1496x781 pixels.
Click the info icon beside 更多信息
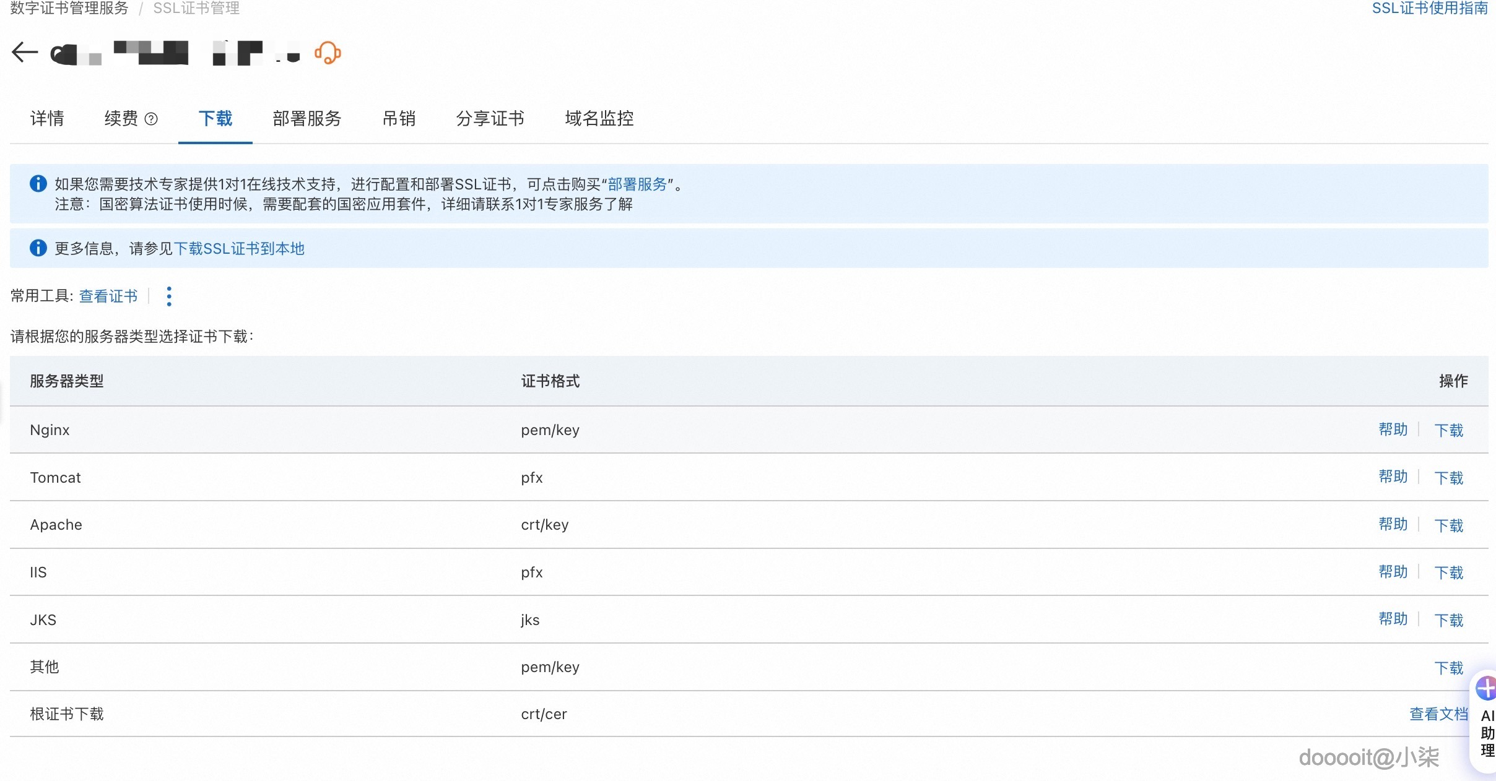click(x=38, y=248)
